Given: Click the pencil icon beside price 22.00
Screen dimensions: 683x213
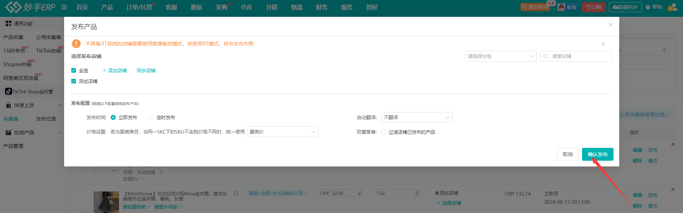Looking at the screenshot, I should 360,193.
